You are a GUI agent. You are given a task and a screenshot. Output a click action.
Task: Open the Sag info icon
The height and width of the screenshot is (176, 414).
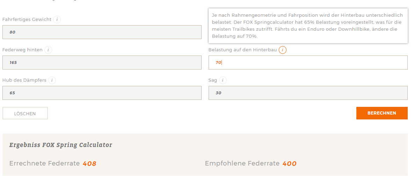click(223, 80)
